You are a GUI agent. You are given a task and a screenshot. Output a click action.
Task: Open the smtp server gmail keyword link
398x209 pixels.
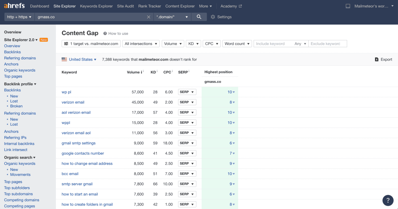click(77, 184)
